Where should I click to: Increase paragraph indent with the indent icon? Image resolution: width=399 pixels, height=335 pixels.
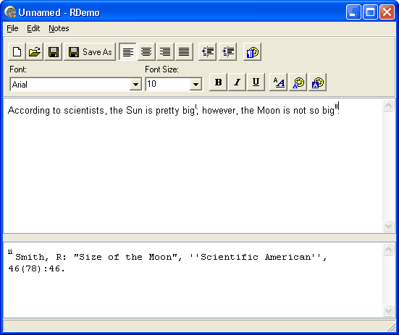point(228,52)
